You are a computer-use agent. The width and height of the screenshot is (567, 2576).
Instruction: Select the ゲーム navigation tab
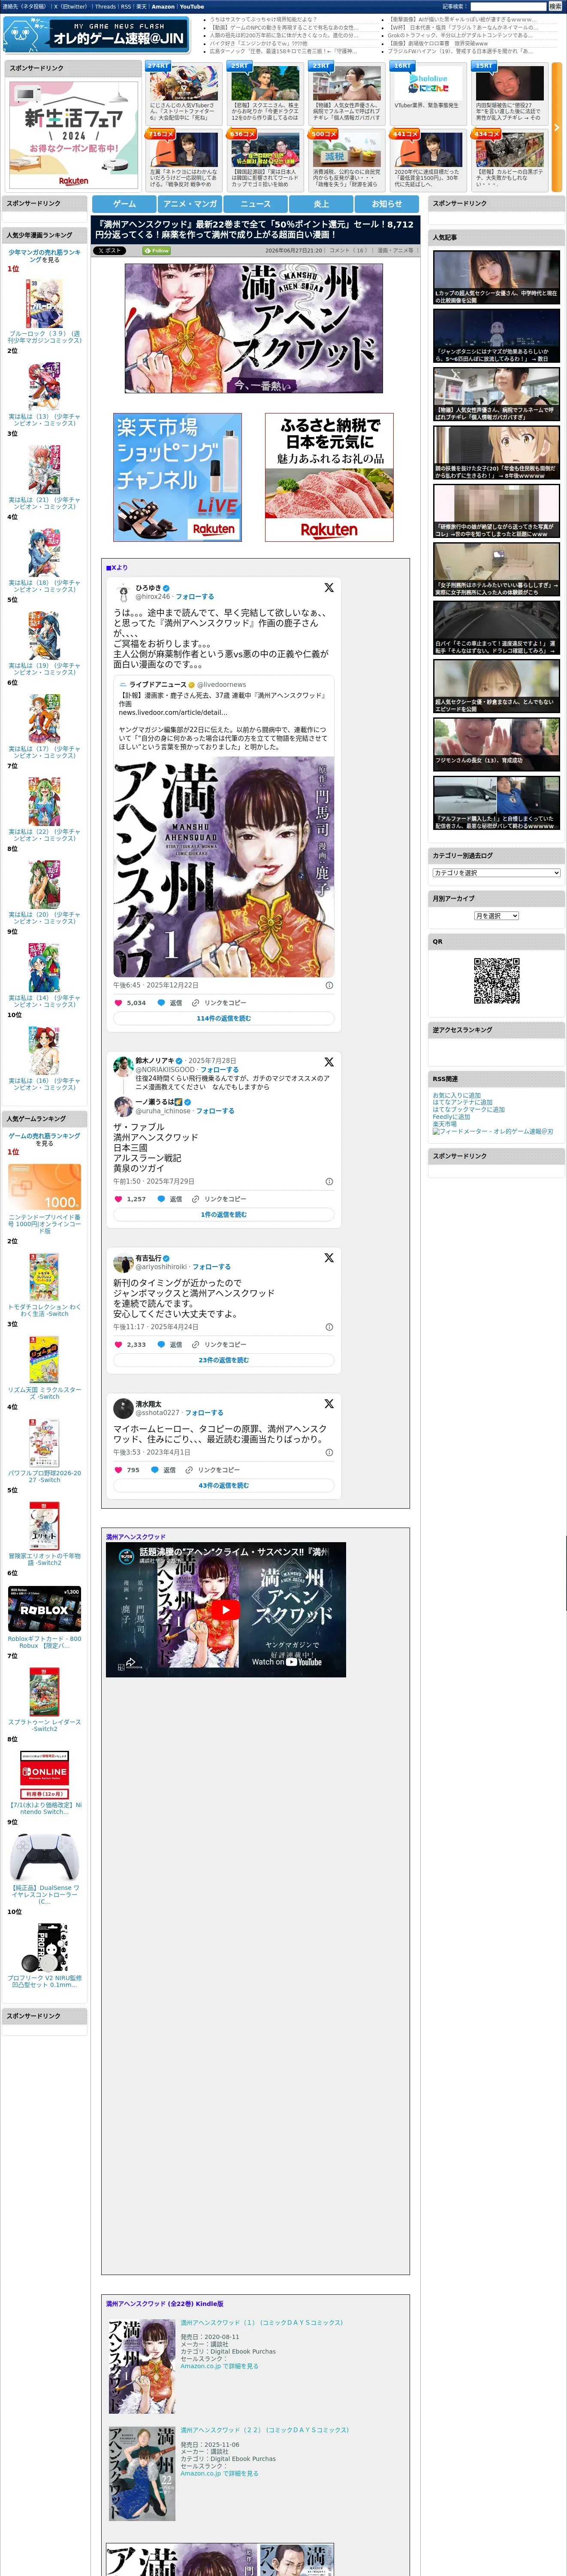tap(125, 204)
